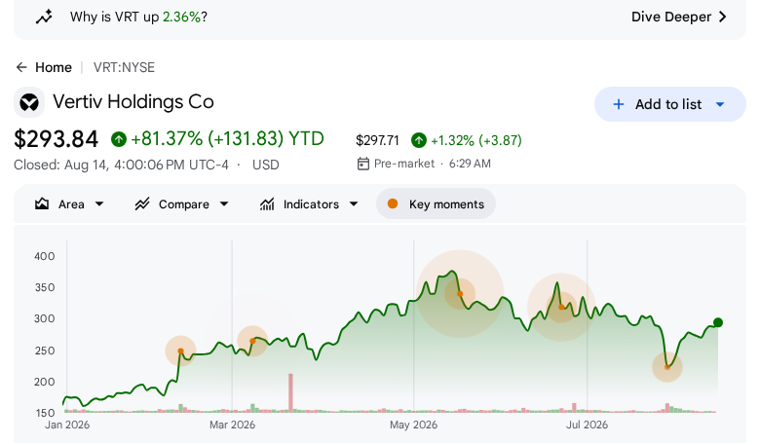Open the Dive Deeper link
Viewport: 760px width, 443px height.
679,17
